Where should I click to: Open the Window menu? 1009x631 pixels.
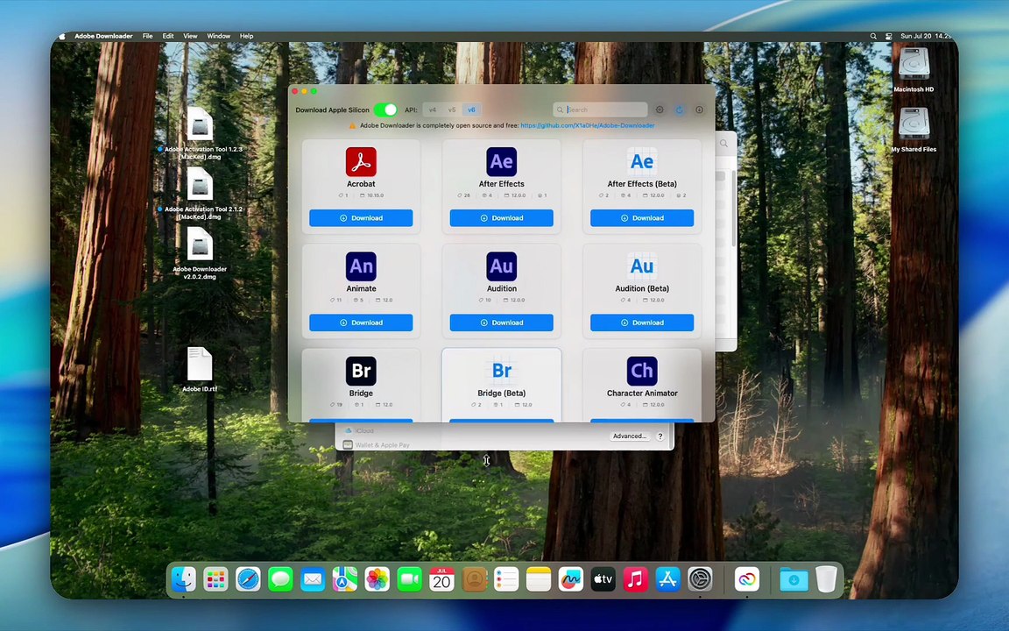click(x=218, y=36)
